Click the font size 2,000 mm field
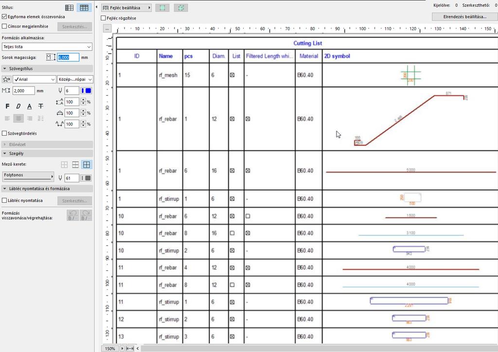This screenshot has width=498, height=352. tap(24, 91)
